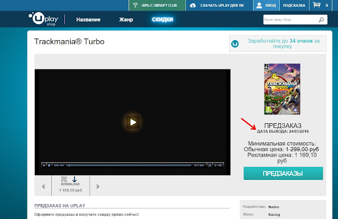Click the stop button in video controls
The width and height of the screenshot is (338, 219).
[49, 165]
